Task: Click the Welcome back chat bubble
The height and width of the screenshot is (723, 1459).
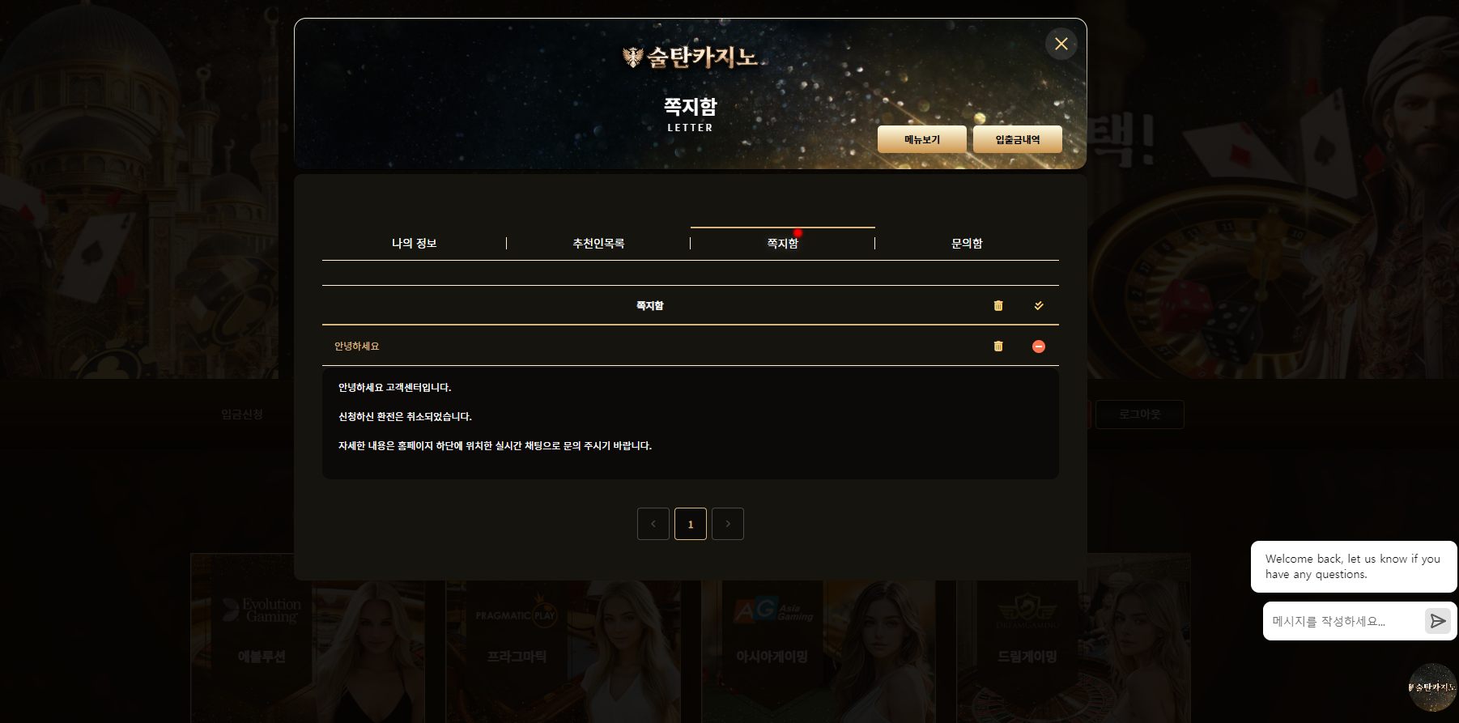Action: coord(1353,567)
